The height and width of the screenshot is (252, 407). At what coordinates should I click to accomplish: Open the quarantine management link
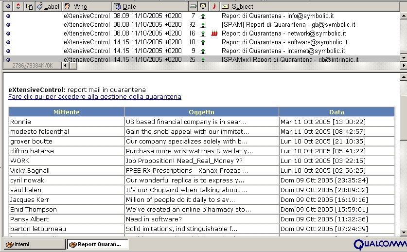click(x=95, y=97)
